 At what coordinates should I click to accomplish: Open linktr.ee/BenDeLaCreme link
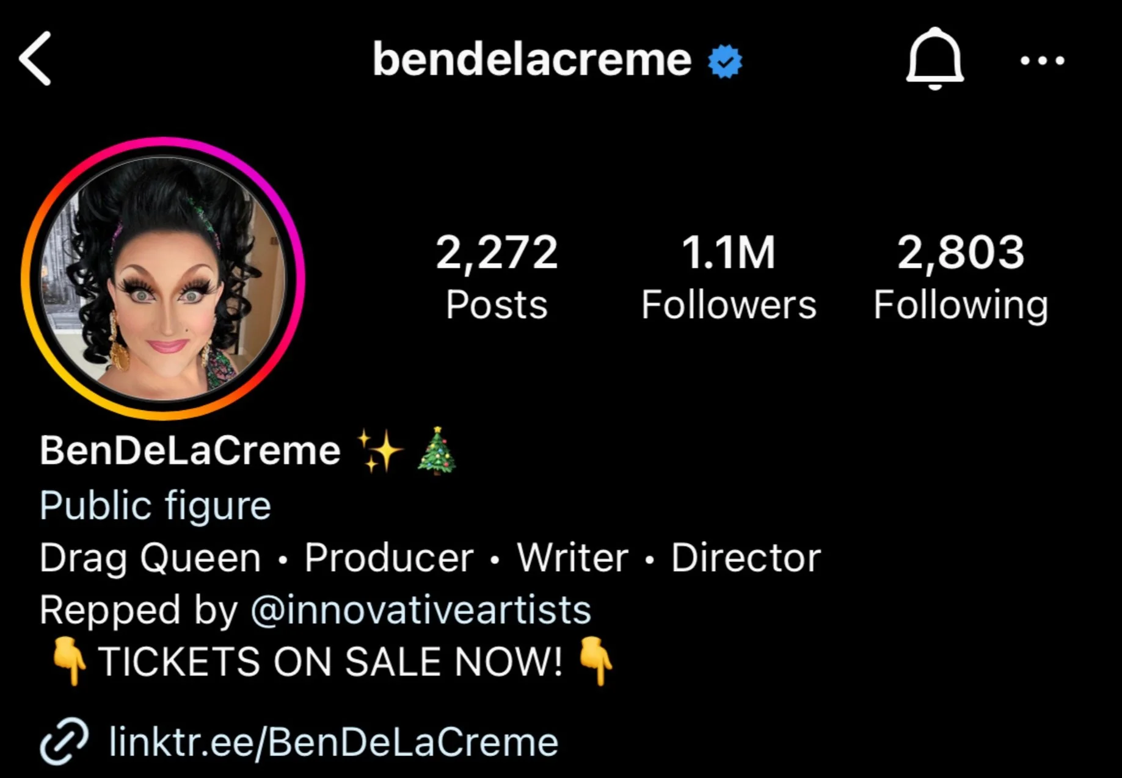[x=333, y=742]
